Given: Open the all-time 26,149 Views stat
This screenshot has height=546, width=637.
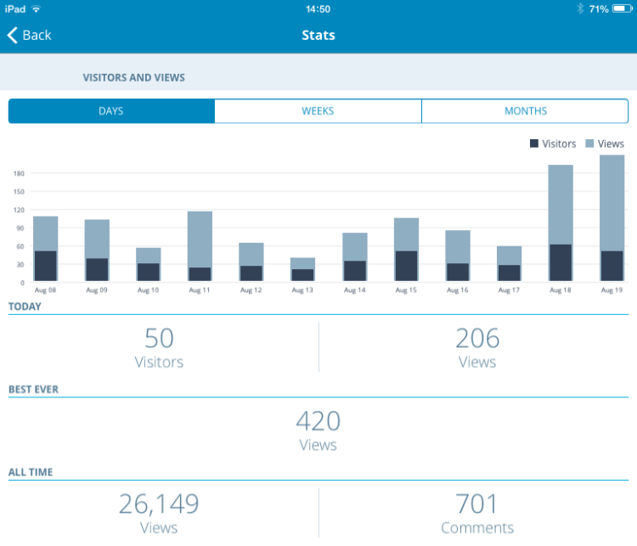Looking at the screenshot, I should click(159, 513).
